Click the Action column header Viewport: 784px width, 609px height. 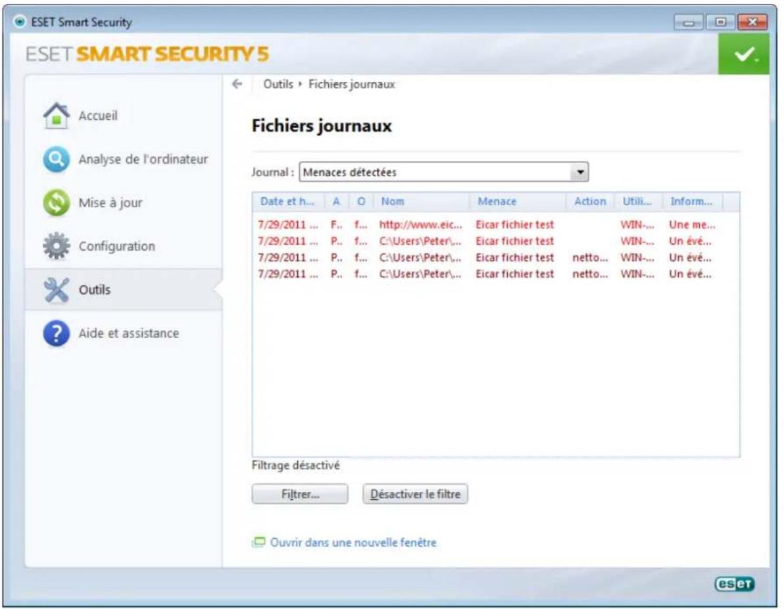[x=590, y=201]
